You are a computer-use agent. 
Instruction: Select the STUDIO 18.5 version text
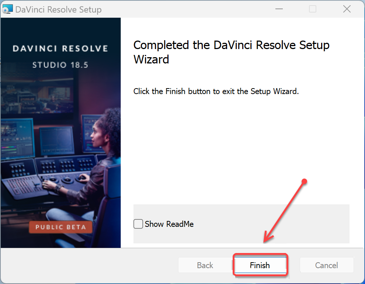[60, 65]
